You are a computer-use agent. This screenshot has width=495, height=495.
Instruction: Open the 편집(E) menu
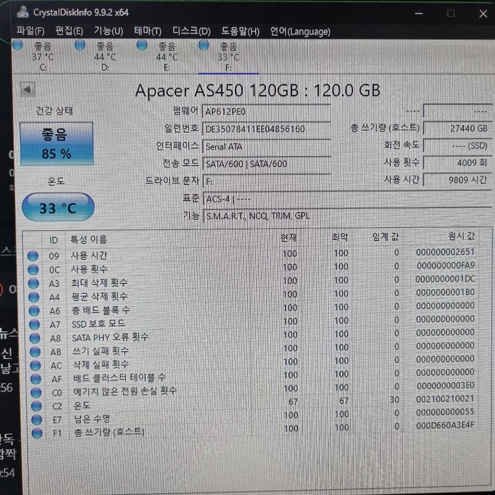coord(69,31)
